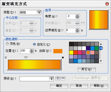Image resolution: width=111 pixels, height=92 pixels.
Task: Pick the red-orange palette swatch
Action: click(x=75, y=52)
